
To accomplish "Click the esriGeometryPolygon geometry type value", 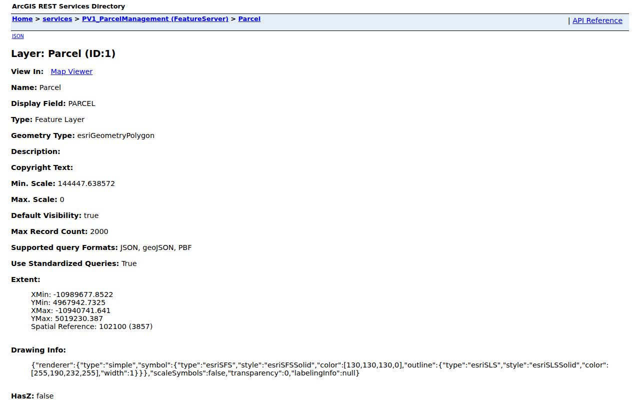I will (115, 135).
